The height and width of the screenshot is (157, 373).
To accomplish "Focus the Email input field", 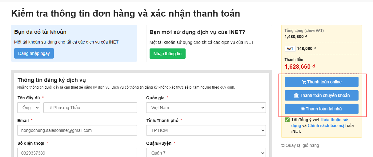I will tap(77, 130).
